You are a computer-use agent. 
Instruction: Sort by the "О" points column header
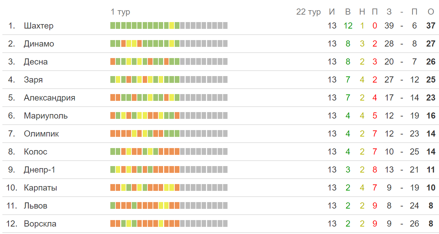point(431,12)
